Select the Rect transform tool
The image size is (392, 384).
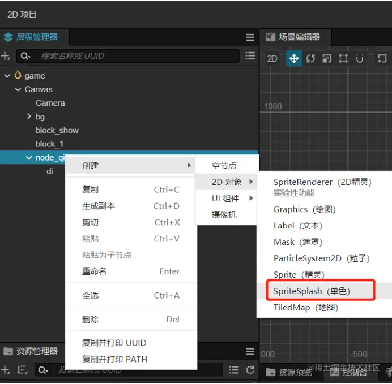tap(343, 59)
